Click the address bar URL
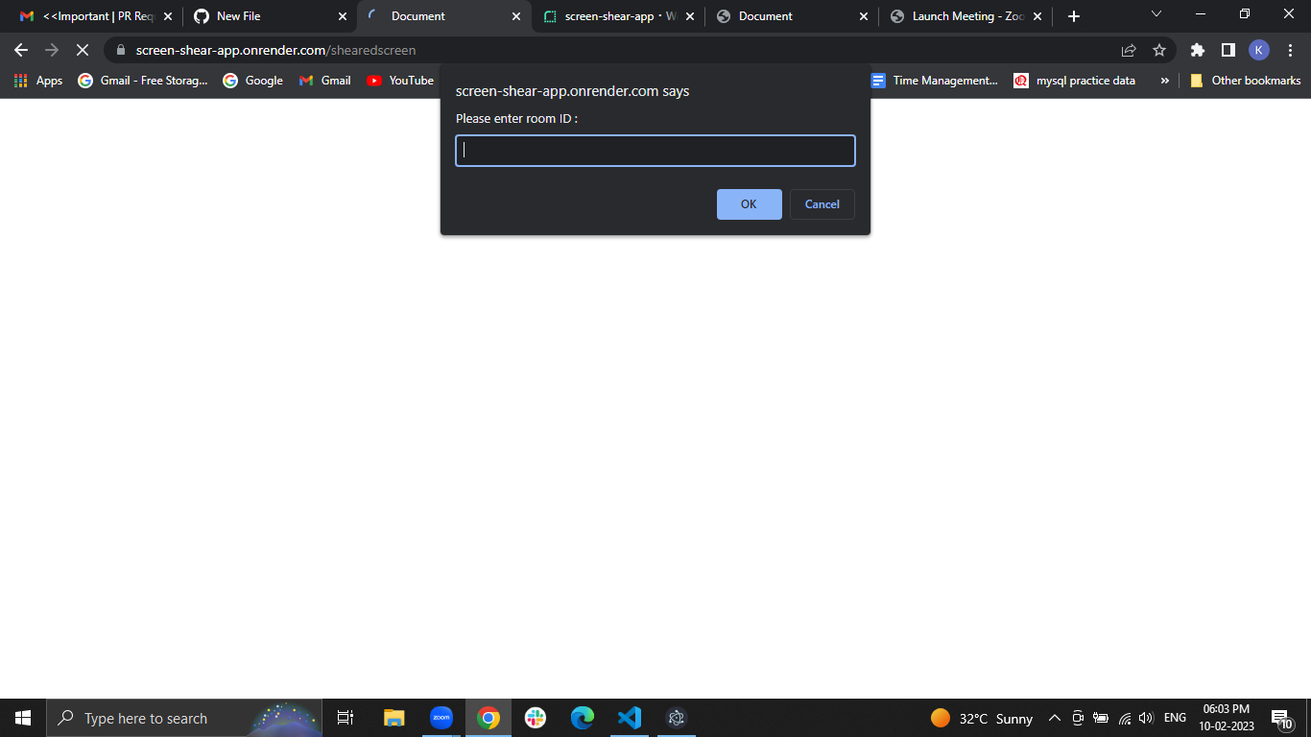The height and width of the screenshot is (737, 1311). pos(275,50)
